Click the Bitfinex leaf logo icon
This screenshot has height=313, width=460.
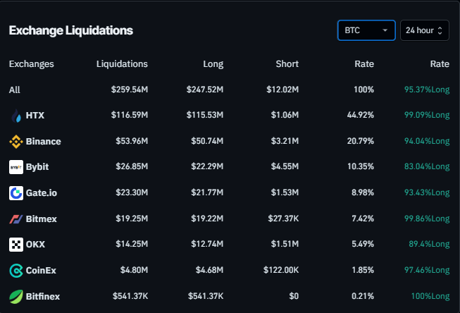pos(16,297)
